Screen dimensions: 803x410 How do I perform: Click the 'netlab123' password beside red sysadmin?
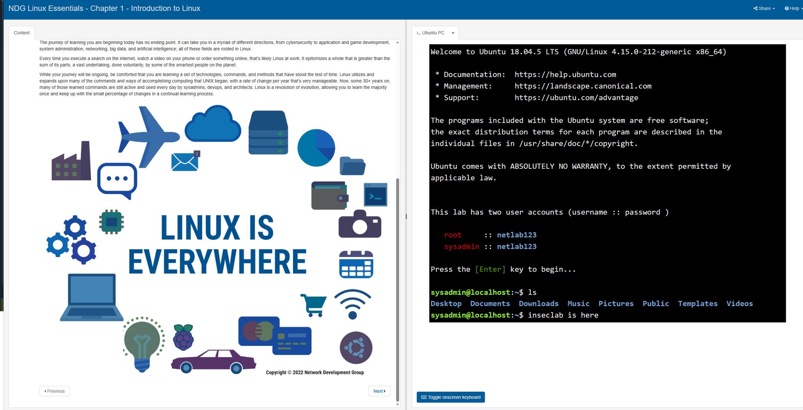point(517,246)
